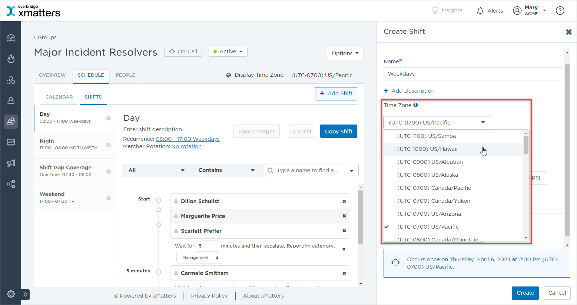Focus the member name search field

(304, 170)
